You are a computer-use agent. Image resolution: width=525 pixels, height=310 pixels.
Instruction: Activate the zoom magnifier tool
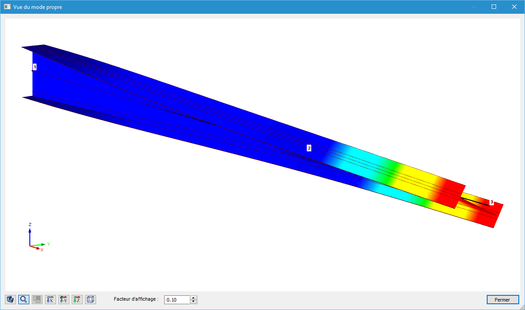point(24,299)
